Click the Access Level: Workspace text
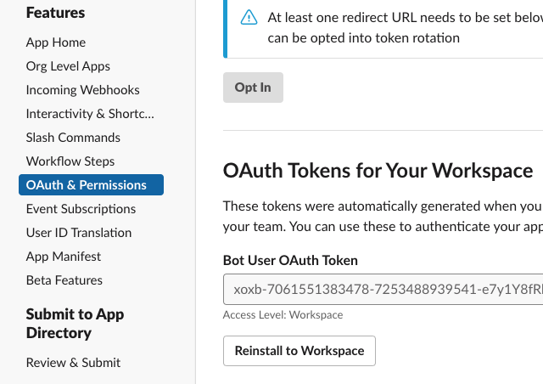This screenshot has height=384, width=543. point(283,315)
